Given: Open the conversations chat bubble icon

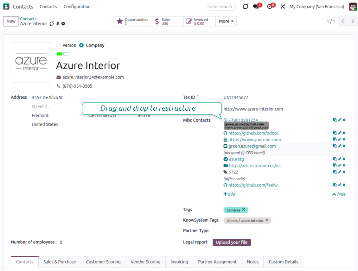Looking at the screenshot, I should (x=256, y=7).
